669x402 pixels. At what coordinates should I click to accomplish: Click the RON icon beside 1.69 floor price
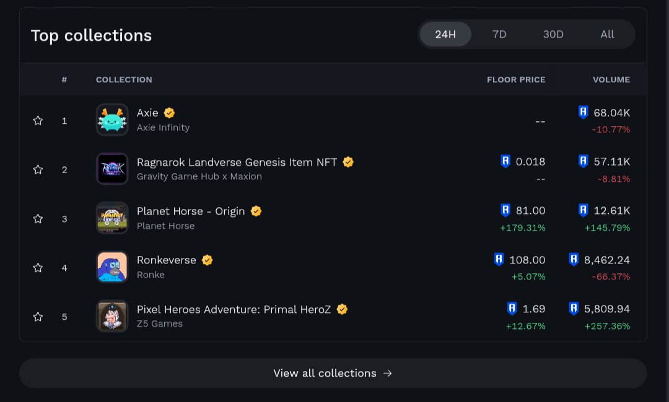512,308
